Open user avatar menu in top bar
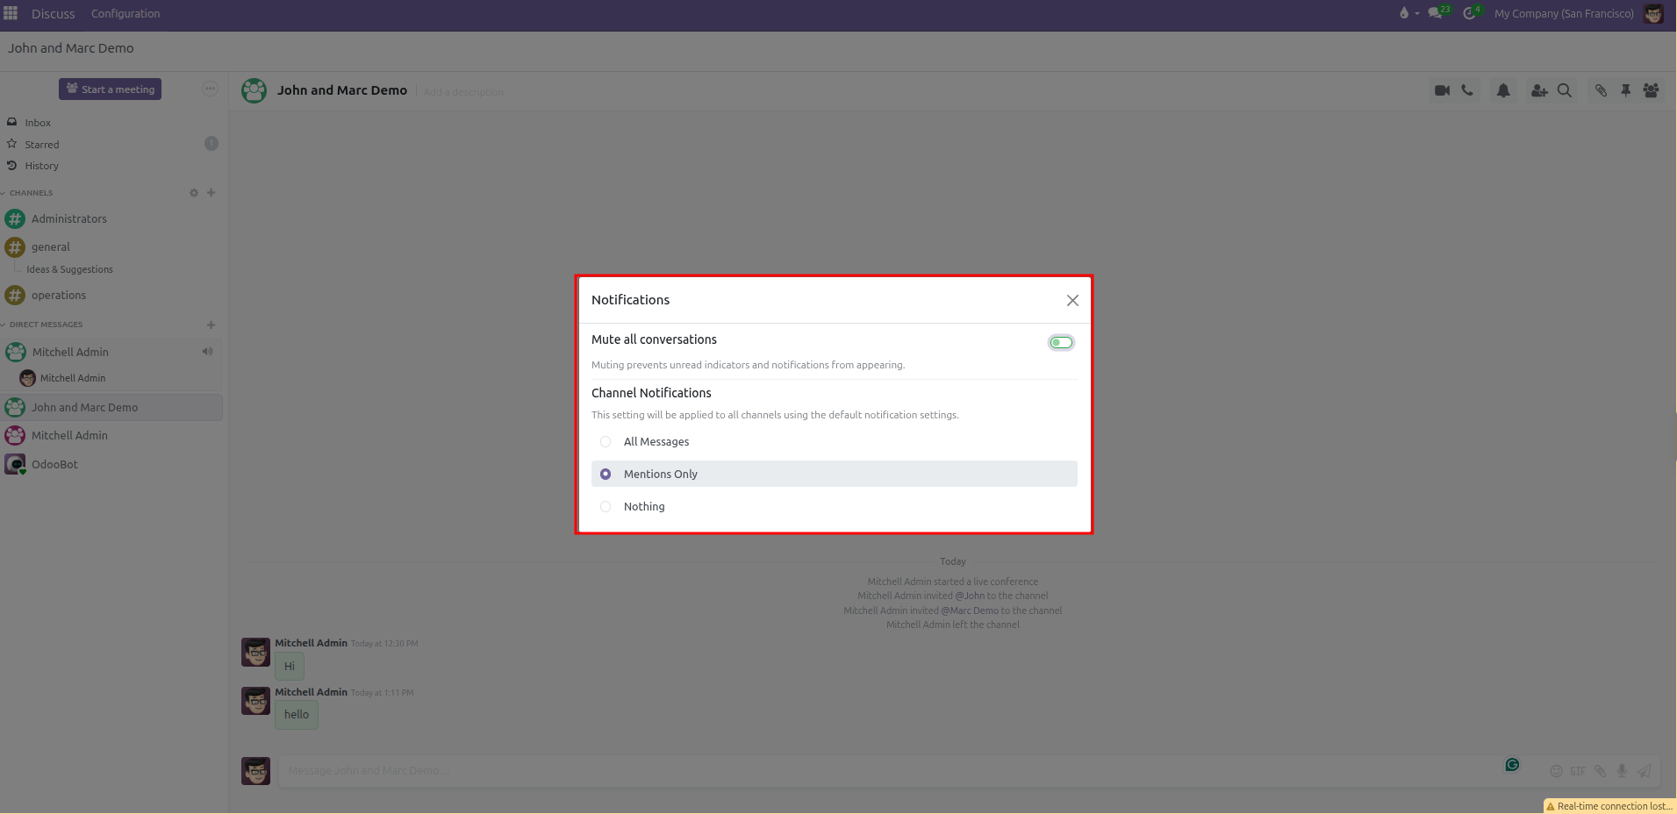The height and width of the screenshot is (814, 1677). 1653,14
